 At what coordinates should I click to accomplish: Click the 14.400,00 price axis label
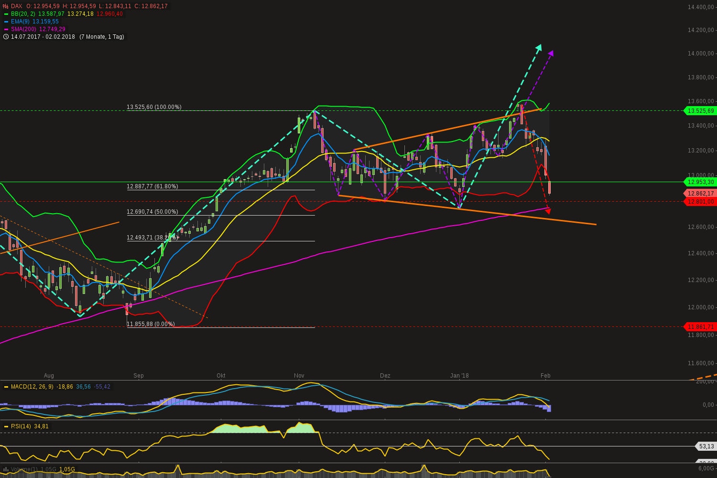click(x=701, y=7)
